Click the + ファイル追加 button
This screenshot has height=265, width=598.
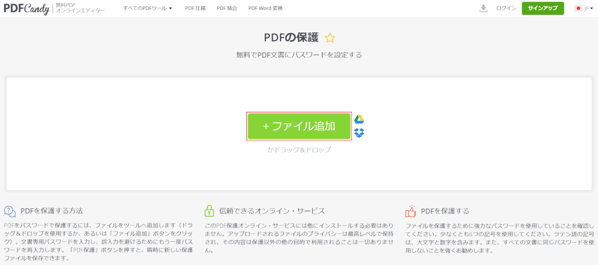299,126
